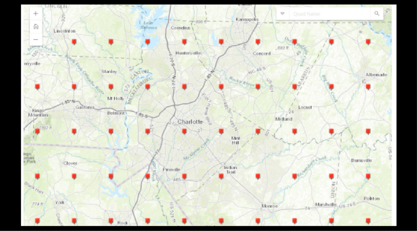Pick the red marker directly below Midland
The image size is (417, 231).
(294, 131)
